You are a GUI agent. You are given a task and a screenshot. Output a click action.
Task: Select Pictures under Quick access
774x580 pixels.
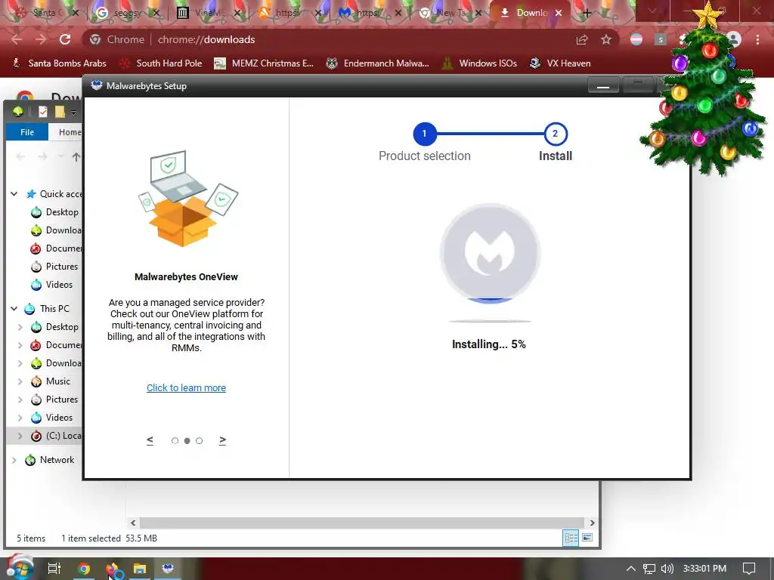click(x=54, y=267)
